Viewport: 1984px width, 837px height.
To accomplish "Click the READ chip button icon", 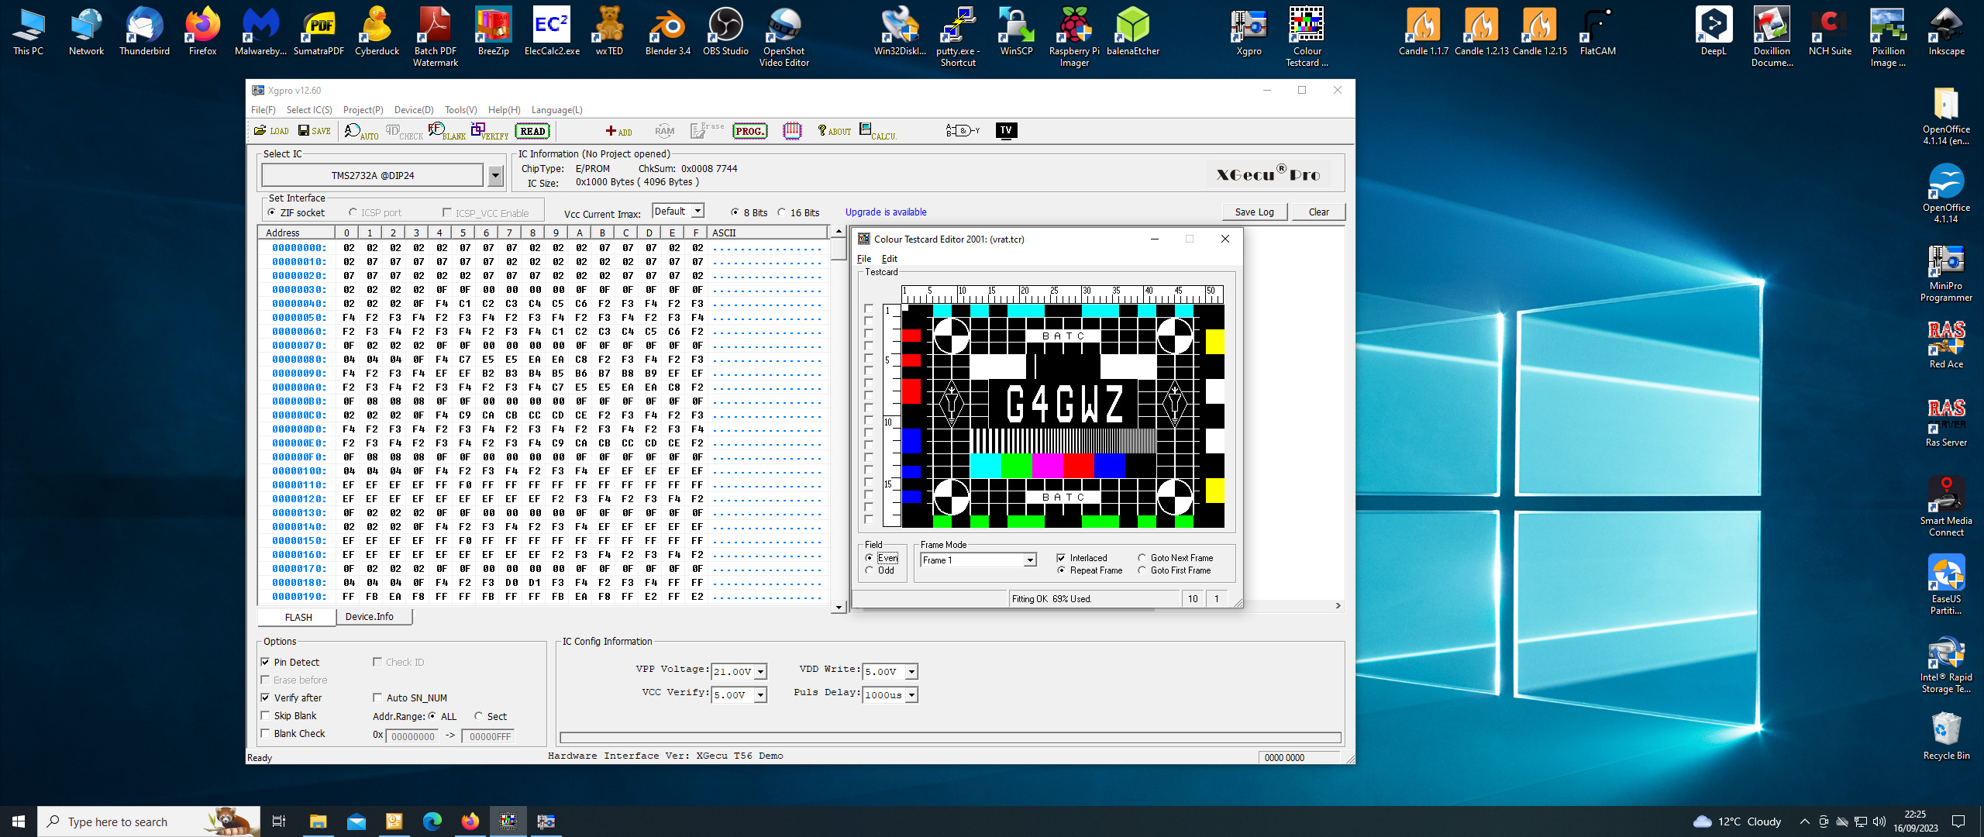I will tap(532, 131).
